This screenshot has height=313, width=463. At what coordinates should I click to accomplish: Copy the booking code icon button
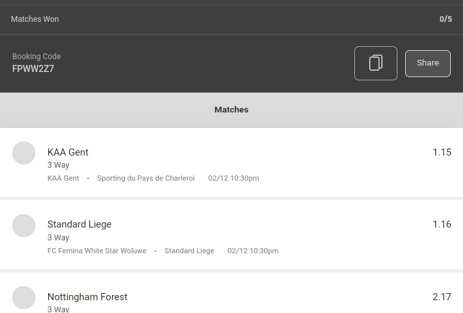[x=376, y=63]
